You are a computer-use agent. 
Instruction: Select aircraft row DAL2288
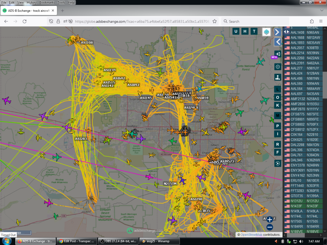[303, 145]
